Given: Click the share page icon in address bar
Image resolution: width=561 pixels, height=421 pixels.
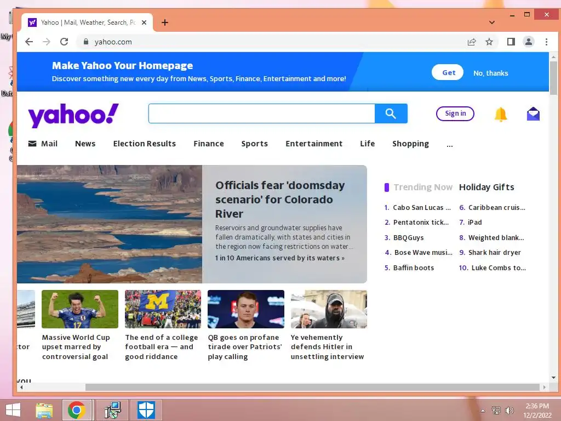Looking at the screenshot, I should [x=472, y=42].
